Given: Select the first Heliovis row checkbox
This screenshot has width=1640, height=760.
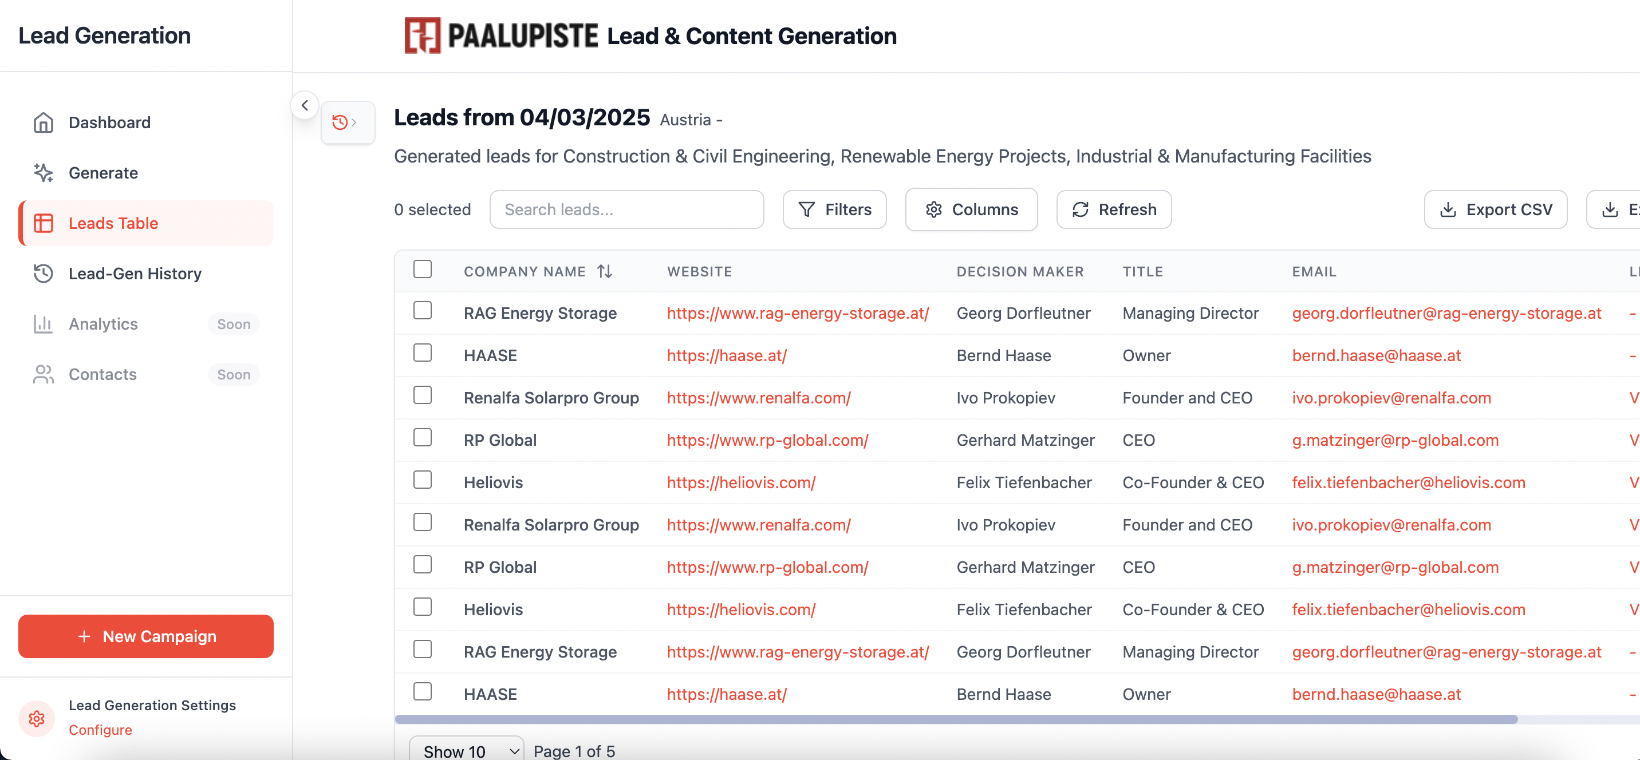Looking at the screenshot, I should 422,480.
